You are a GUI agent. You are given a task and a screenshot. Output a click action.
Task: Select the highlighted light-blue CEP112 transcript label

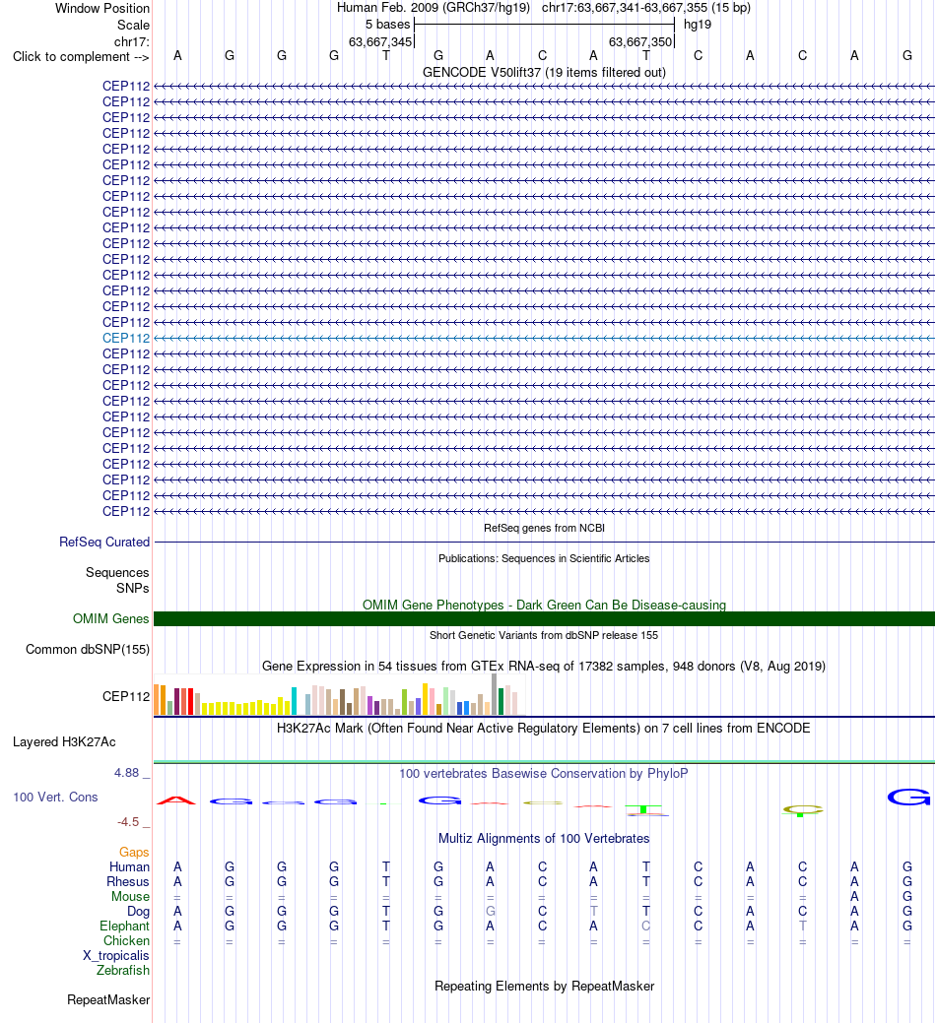[x=126, y=338]
